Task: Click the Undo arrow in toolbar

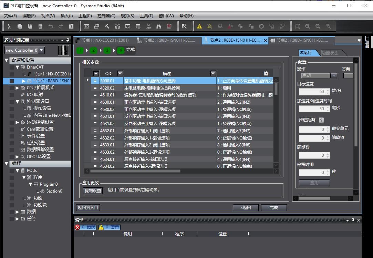Action: [51, 26]
